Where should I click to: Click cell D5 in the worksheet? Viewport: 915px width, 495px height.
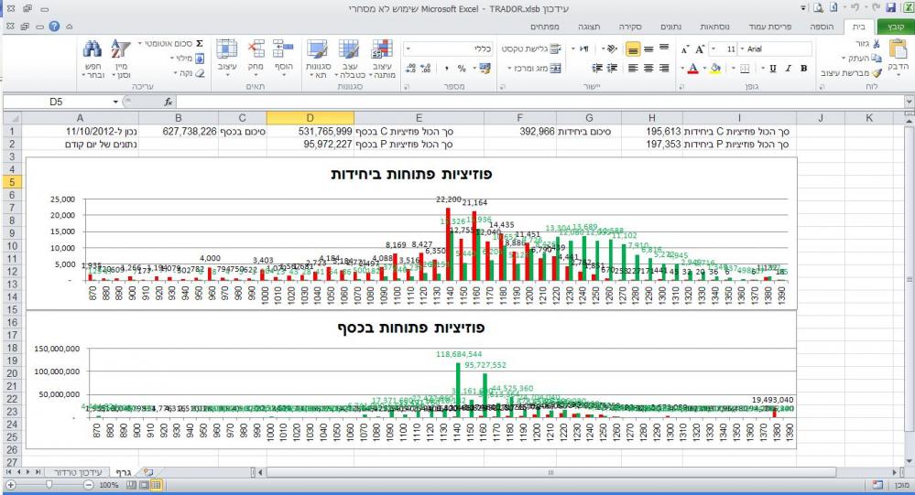coord(310,182)
